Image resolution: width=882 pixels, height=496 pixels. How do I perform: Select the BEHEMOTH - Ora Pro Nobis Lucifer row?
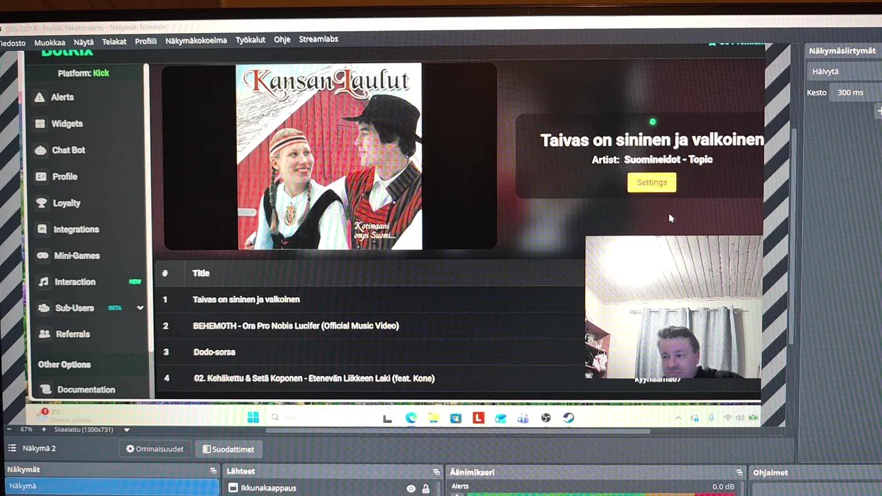pos(370,326)
